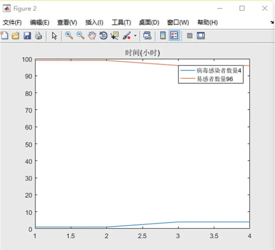Click x-axis tick label 3.5

point(214,236)
